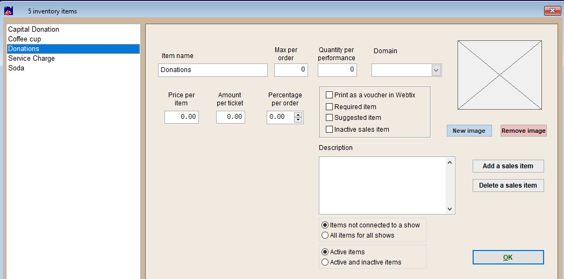The height and width of the screenshot is (279, 564).
Task: Choose Active and inactive items option
Action: [x=325, y=262]
